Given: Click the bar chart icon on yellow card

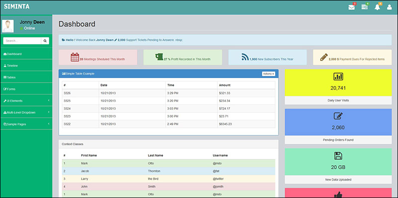Looking at the screenshot, I should (x=338, y=77).
